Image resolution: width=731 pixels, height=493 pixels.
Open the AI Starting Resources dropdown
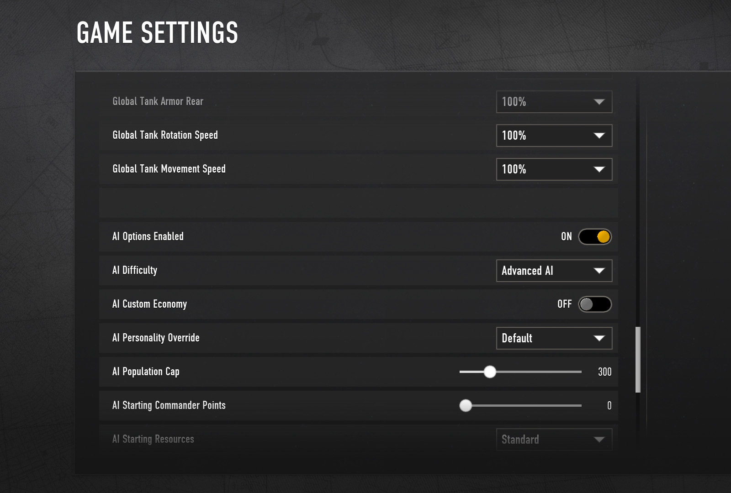click(554, 440)
